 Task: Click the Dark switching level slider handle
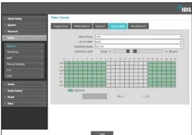[128, 51]
